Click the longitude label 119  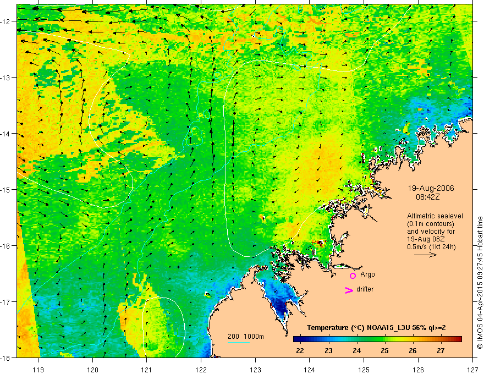click(x=38, y=370)
